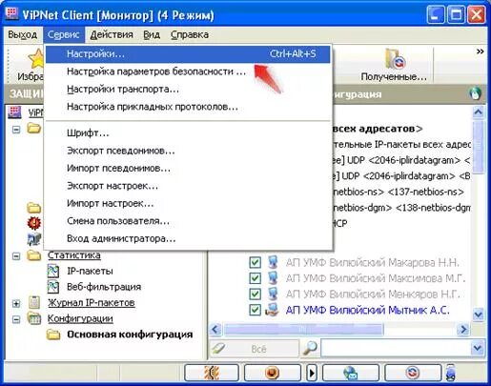Select Настройка прикладных протоколов… entry
This screenshot has height=386, width=491.
(188, 107)
